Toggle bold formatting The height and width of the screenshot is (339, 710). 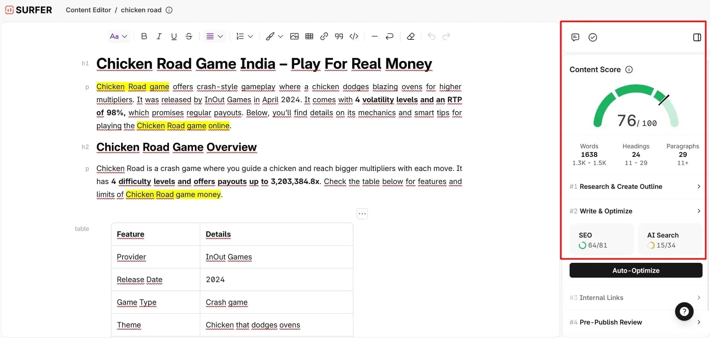click(x=144, y=36)
